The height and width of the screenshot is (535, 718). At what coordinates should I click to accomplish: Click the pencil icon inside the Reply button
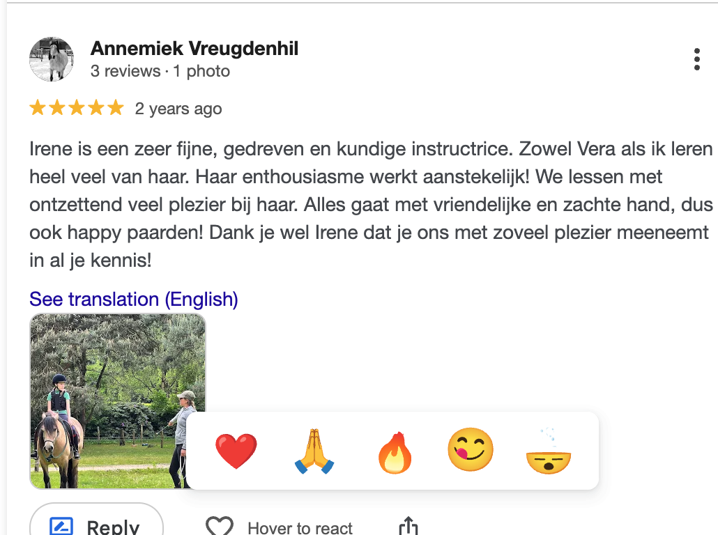61,527
